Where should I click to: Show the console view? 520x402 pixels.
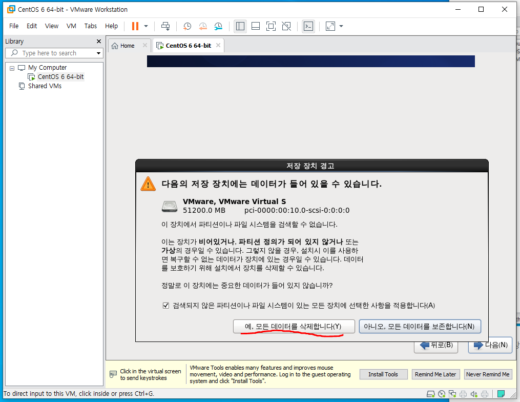(x=308, y=26)
